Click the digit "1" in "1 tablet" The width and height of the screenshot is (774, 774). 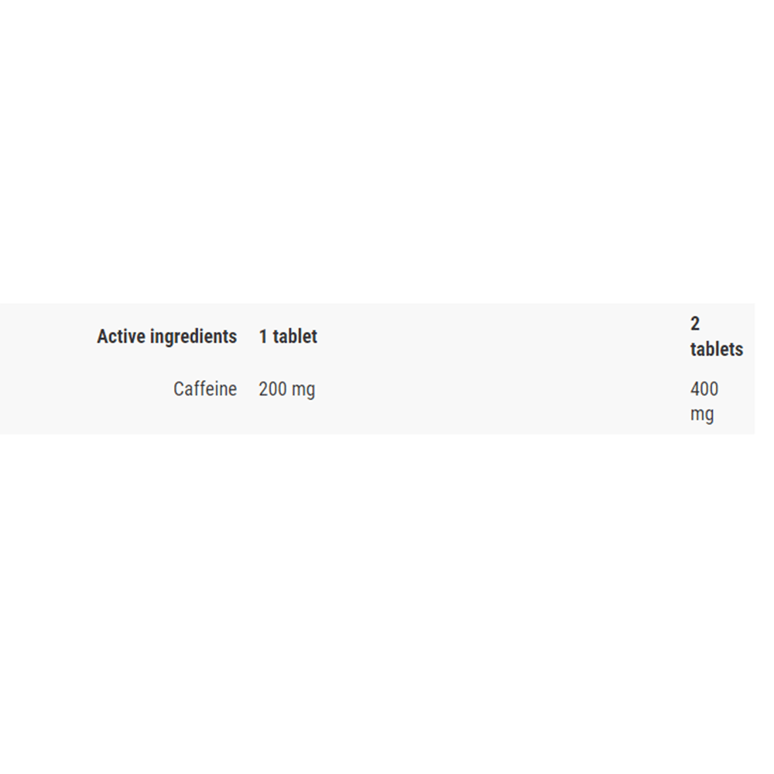pos(263,336)
